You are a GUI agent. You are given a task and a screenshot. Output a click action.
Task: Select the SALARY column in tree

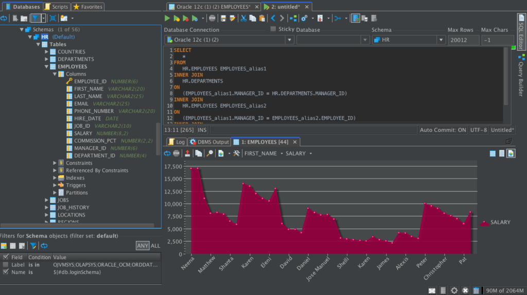pyautogui.click(x=83, y=133)
